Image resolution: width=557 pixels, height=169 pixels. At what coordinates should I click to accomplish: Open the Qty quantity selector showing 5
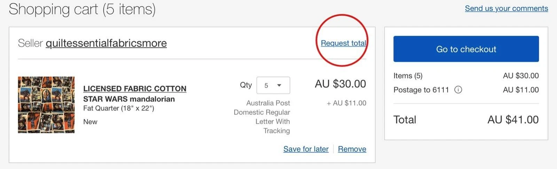(273, 85)
